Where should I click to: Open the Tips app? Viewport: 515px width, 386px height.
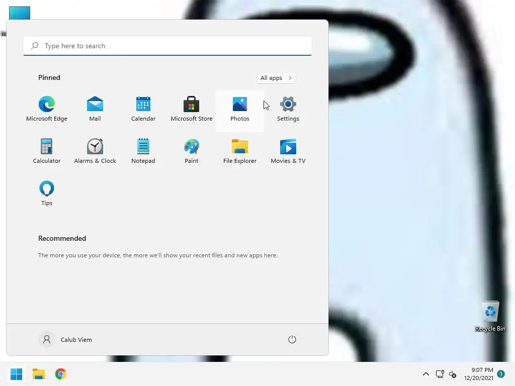pos(47,194)
